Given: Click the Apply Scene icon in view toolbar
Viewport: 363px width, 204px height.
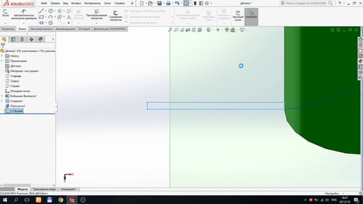Looking at the screenshot, I should (x=233, y=30).
